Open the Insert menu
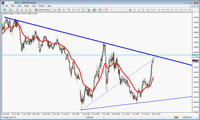This screenshot has width=200, height=120. [19, 6]
